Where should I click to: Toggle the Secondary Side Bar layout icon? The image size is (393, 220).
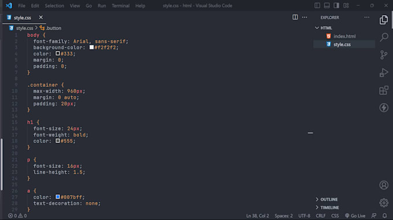pyautogui.click(x=336, y=6)
